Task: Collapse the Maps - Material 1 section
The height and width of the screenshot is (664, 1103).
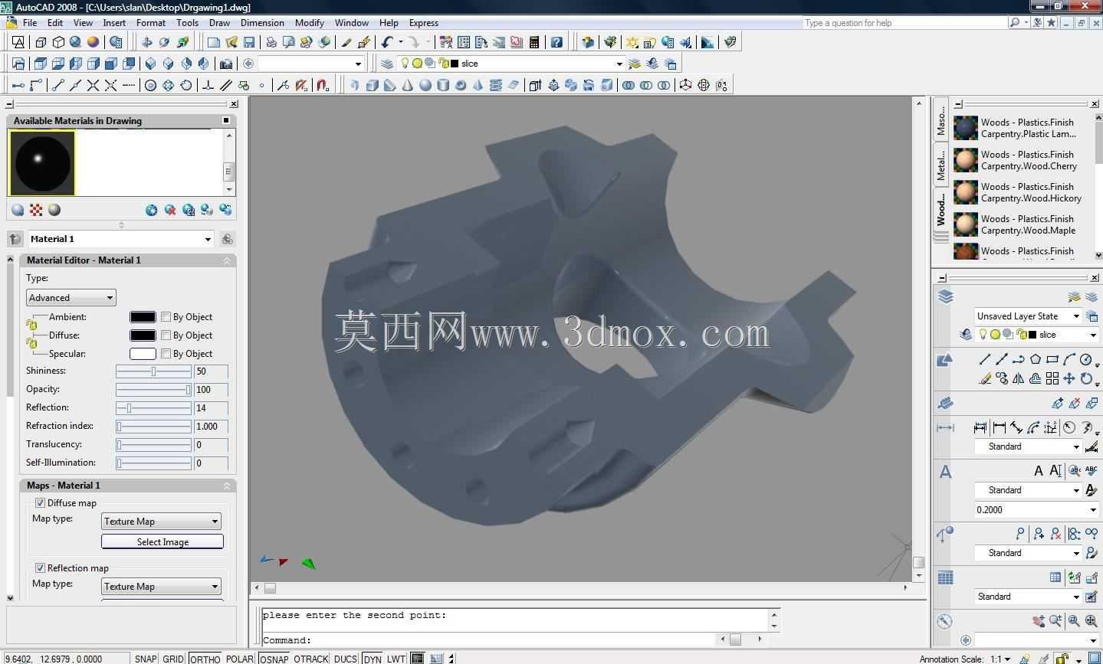Action: click(x=227, y=486)
